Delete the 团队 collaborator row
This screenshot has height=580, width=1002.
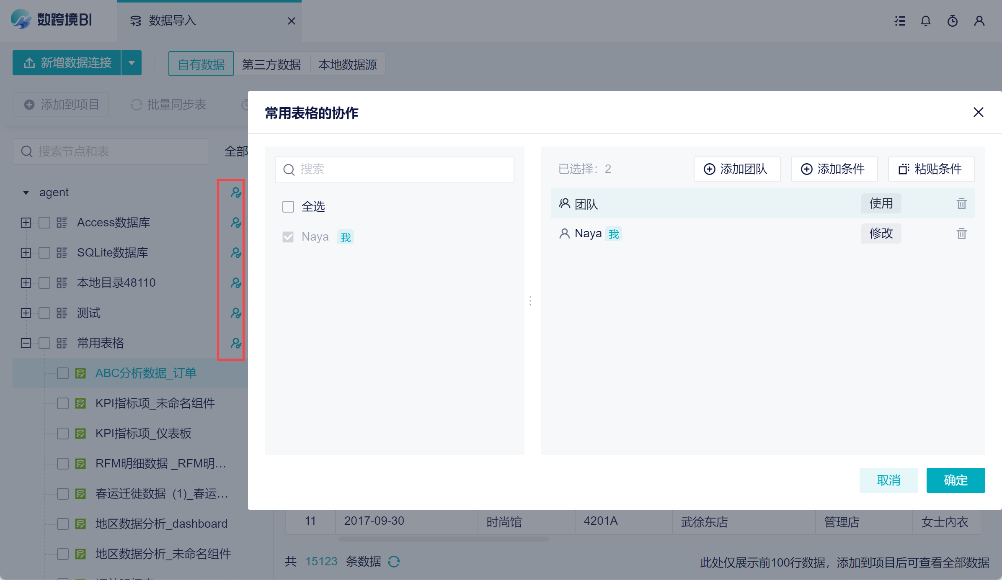(x=961, y=204)
